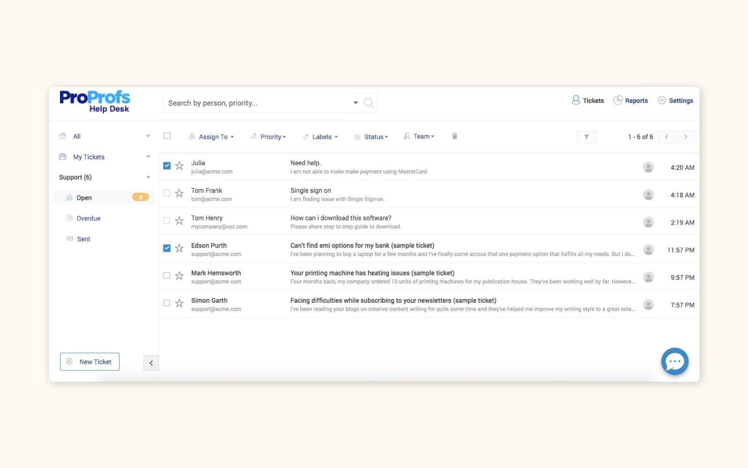Screen dimensions: 748x468
Task: Click assignee avatar on Julia ticket
Action: click(648, 167)
